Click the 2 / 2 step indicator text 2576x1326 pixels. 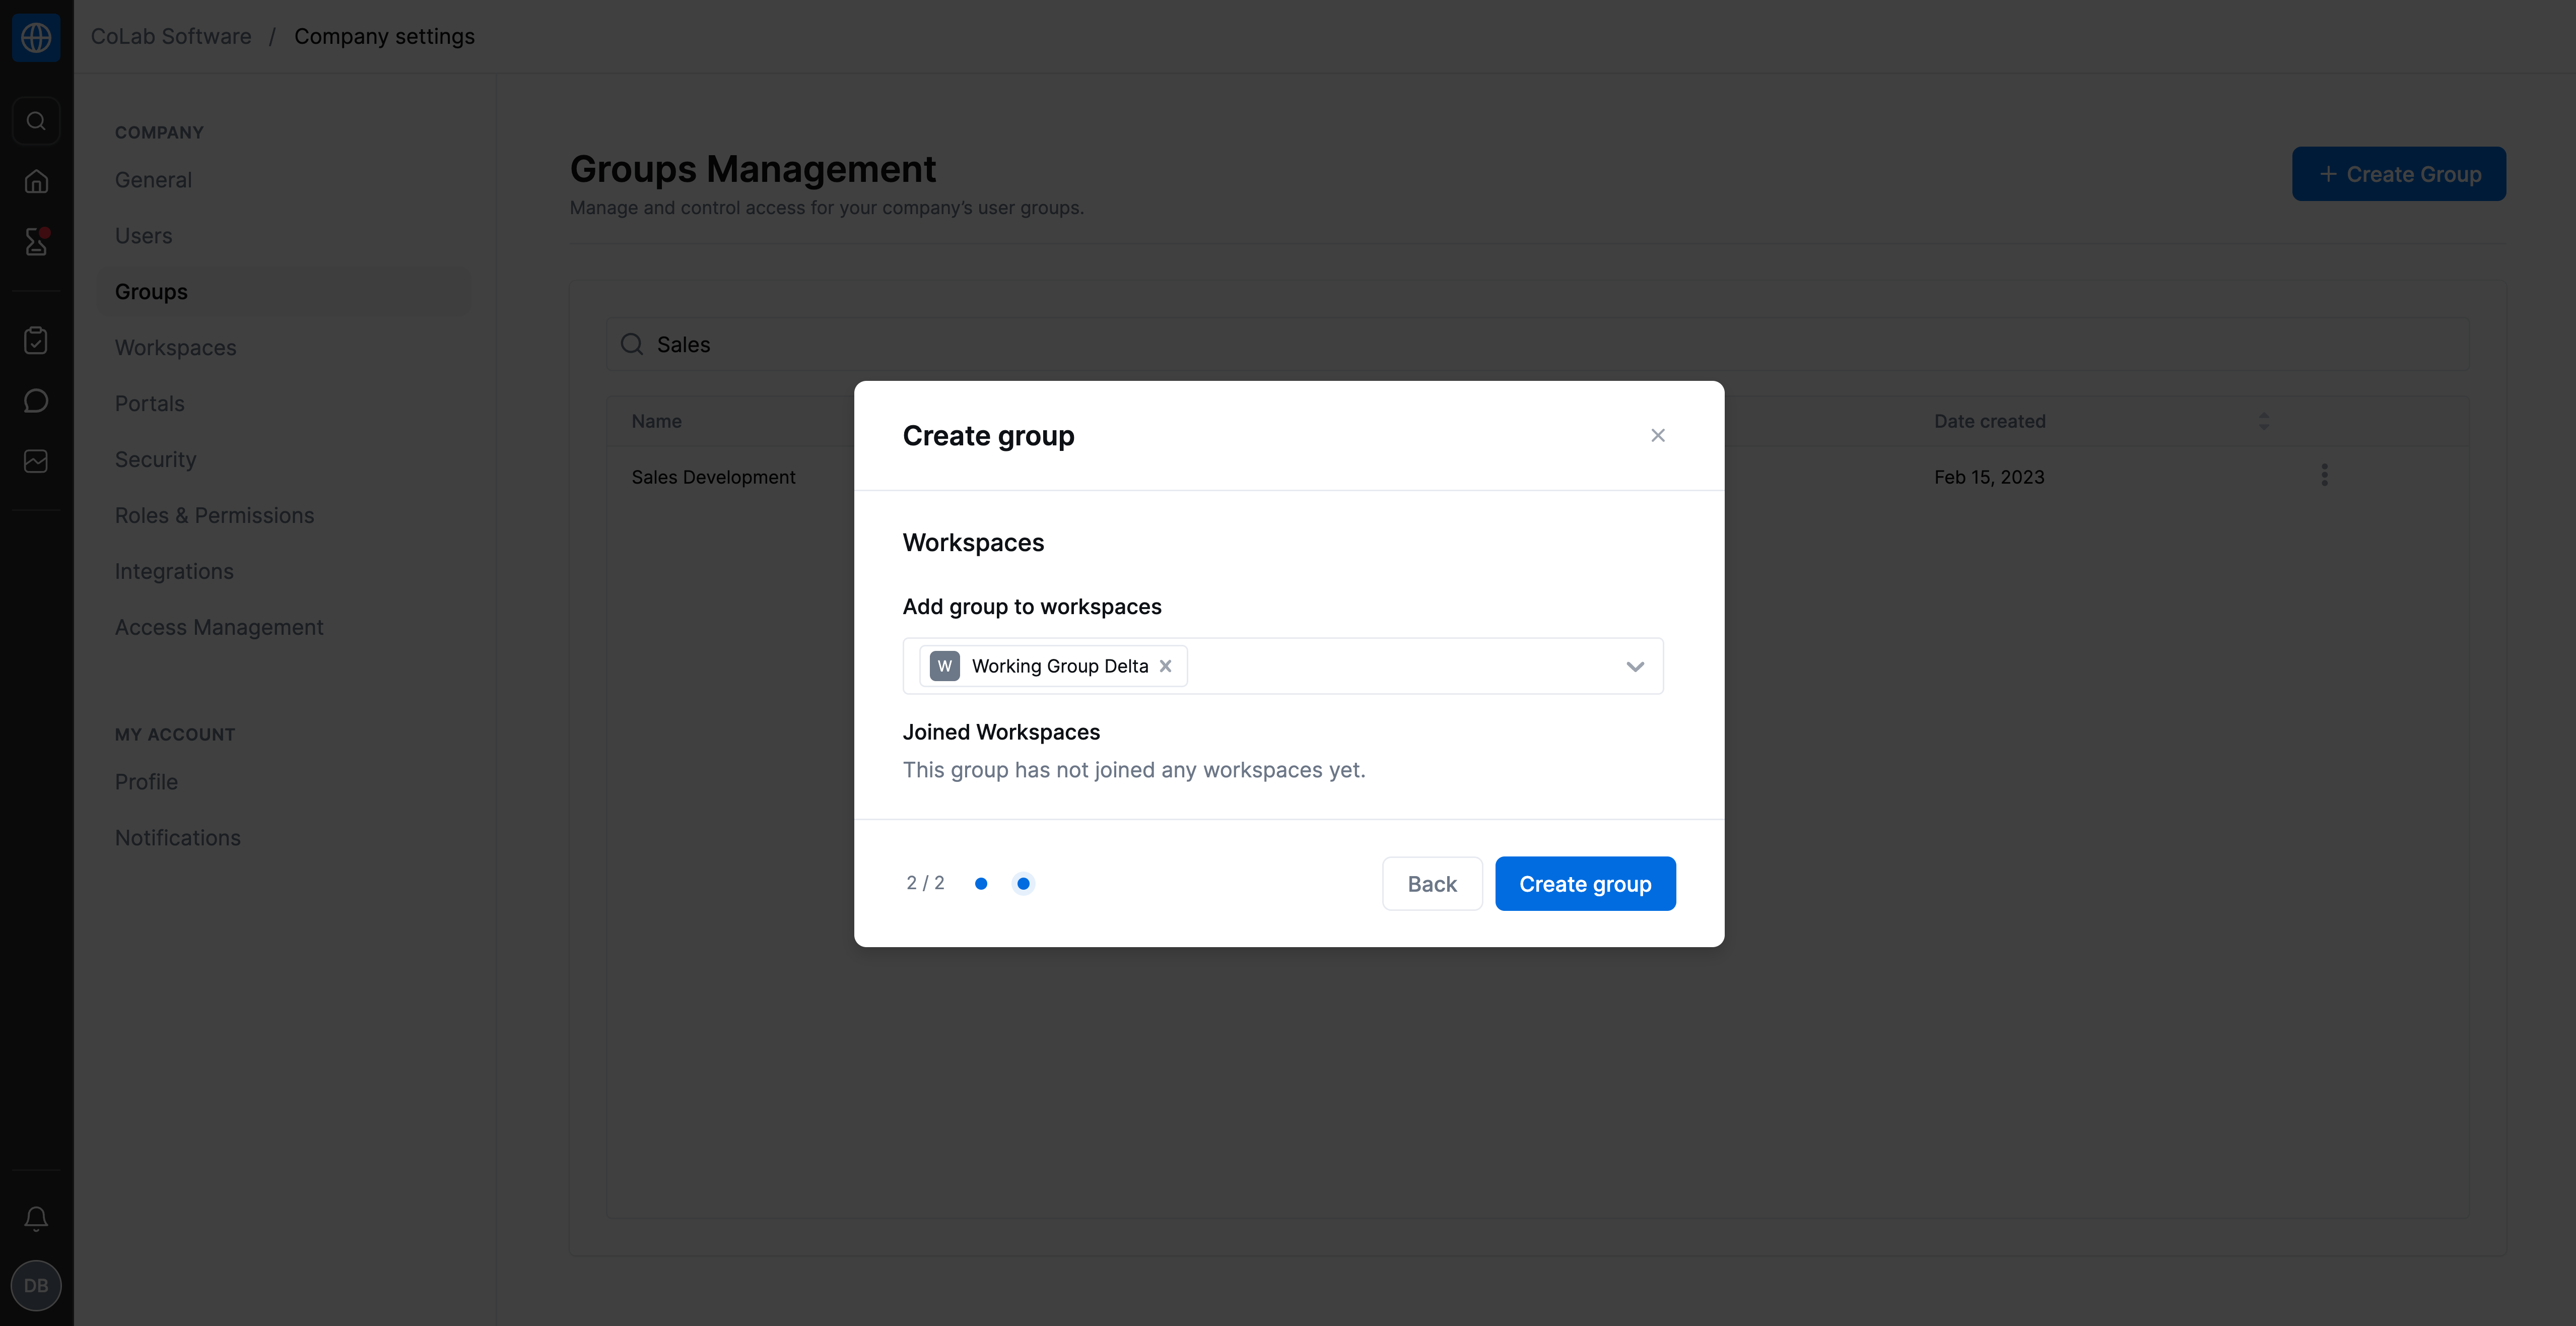tap(925, 883)
